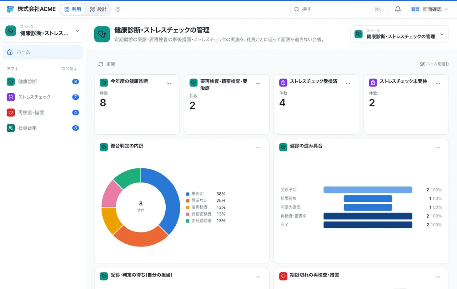This screenshot has height=289, width=457.
Task: Click the 要再検査 legend entry
Action: click(x=205, y=207)
